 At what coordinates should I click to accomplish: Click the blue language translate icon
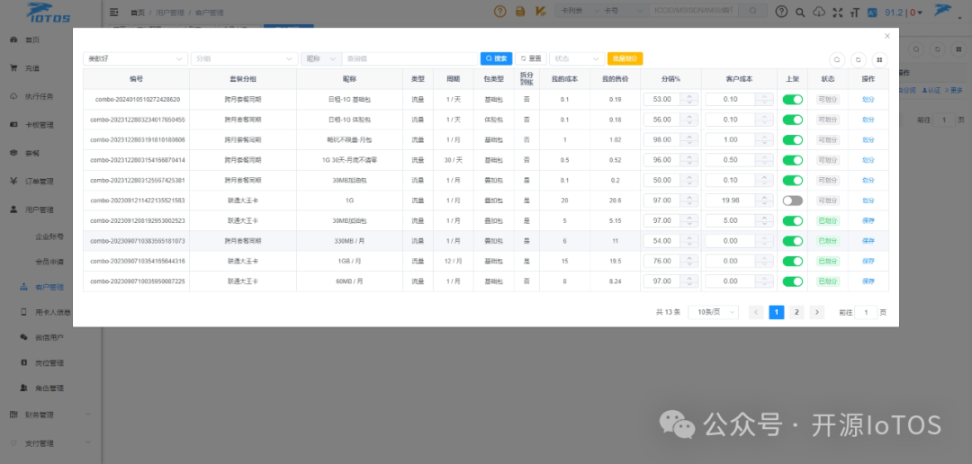coord(872,12)
